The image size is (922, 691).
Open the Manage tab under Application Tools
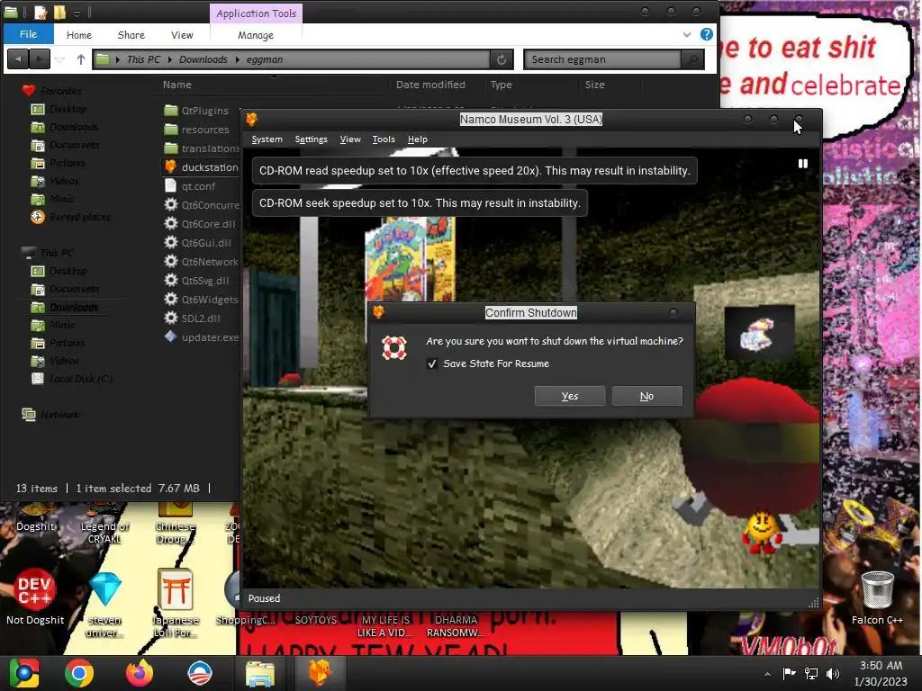click(x=255, y=35)
